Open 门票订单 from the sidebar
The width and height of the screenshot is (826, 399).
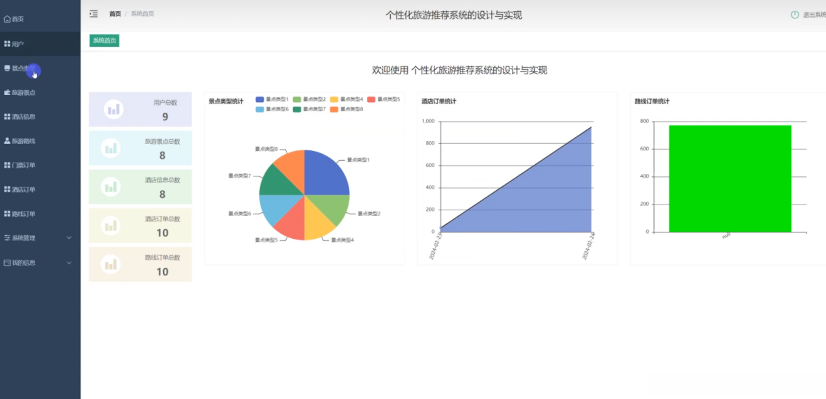pos(40,165)
